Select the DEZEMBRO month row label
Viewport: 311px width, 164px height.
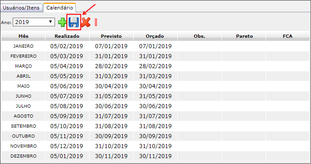click(x=23, y=156)
